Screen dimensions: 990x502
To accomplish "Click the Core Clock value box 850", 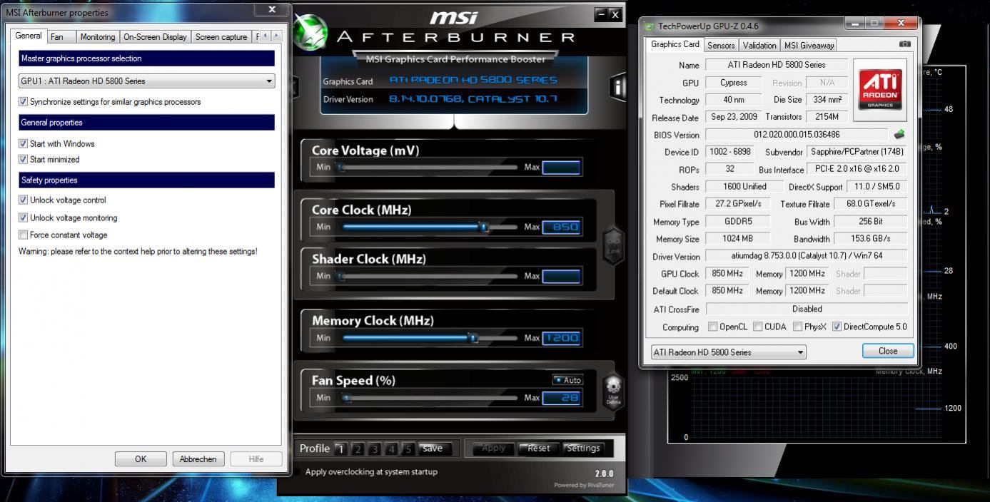I will click(562, 227).
